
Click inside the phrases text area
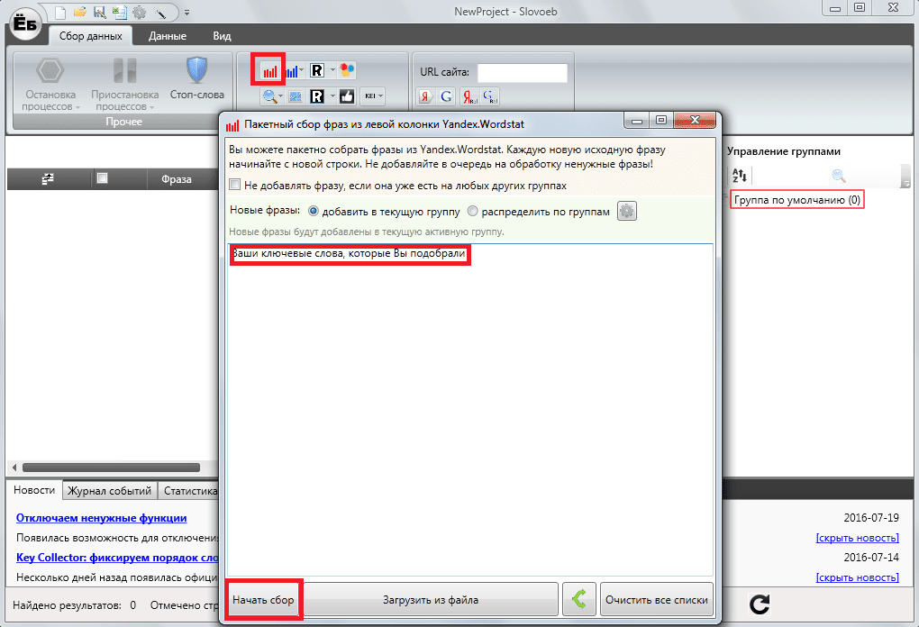[x=470, y=410]
